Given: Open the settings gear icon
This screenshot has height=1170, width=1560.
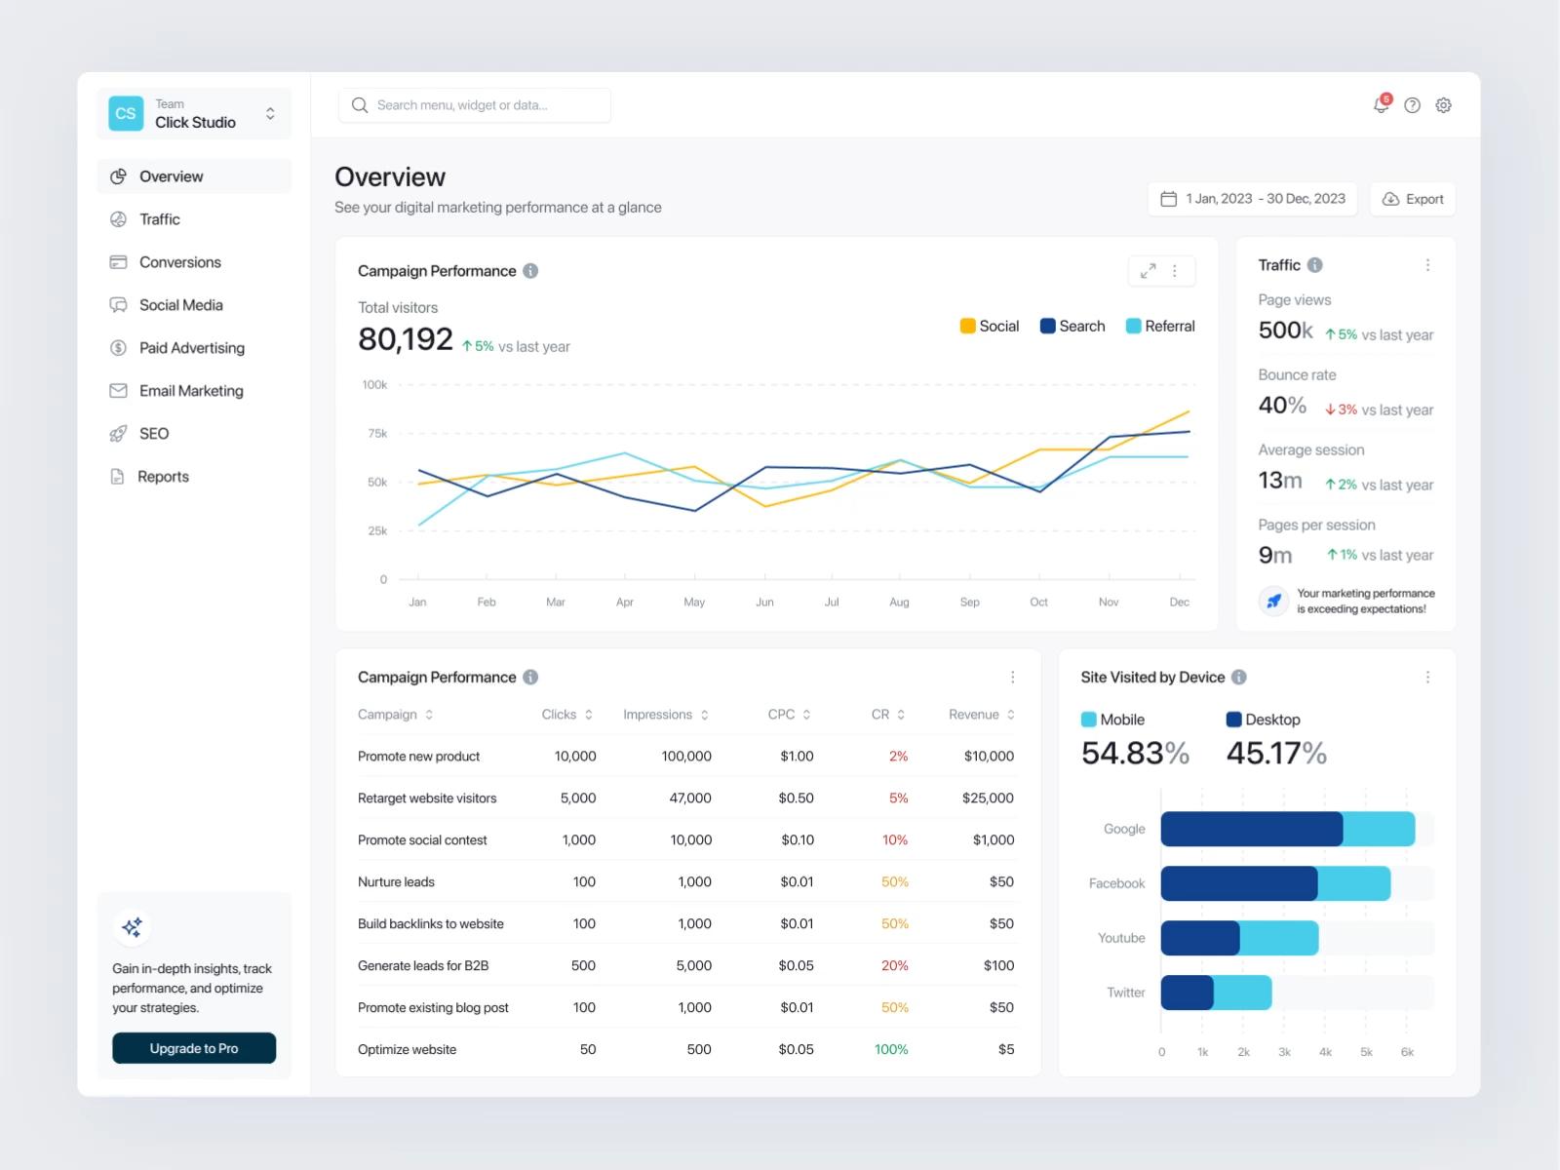Looking at the screenshot, I should click(x=1444, y=105).
